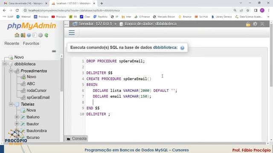Open Binance bookmark
The image size is (273, 153).
(x=185, y=17)
